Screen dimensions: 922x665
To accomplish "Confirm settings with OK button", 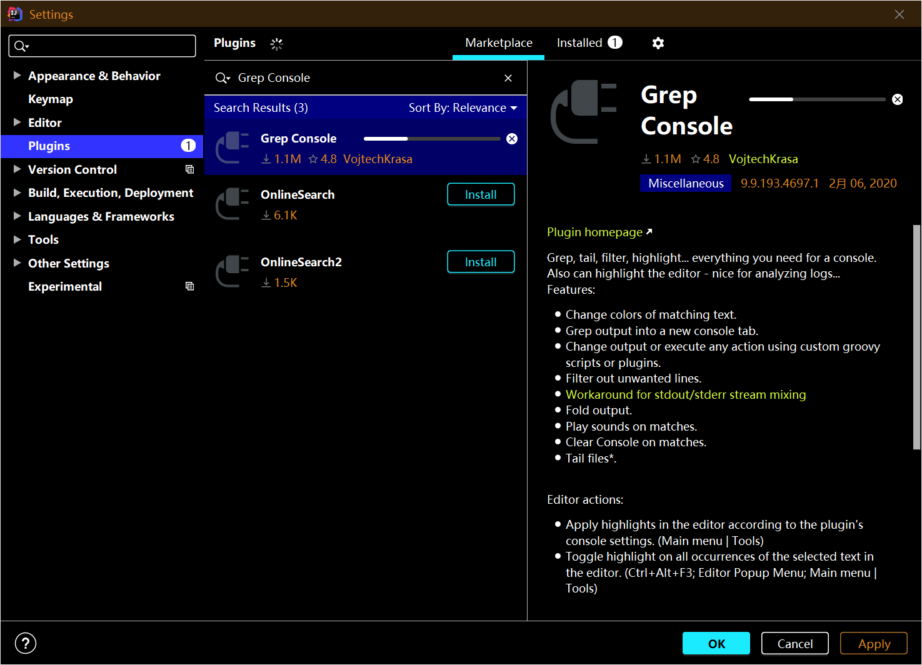I will click(x=716, y=643).
